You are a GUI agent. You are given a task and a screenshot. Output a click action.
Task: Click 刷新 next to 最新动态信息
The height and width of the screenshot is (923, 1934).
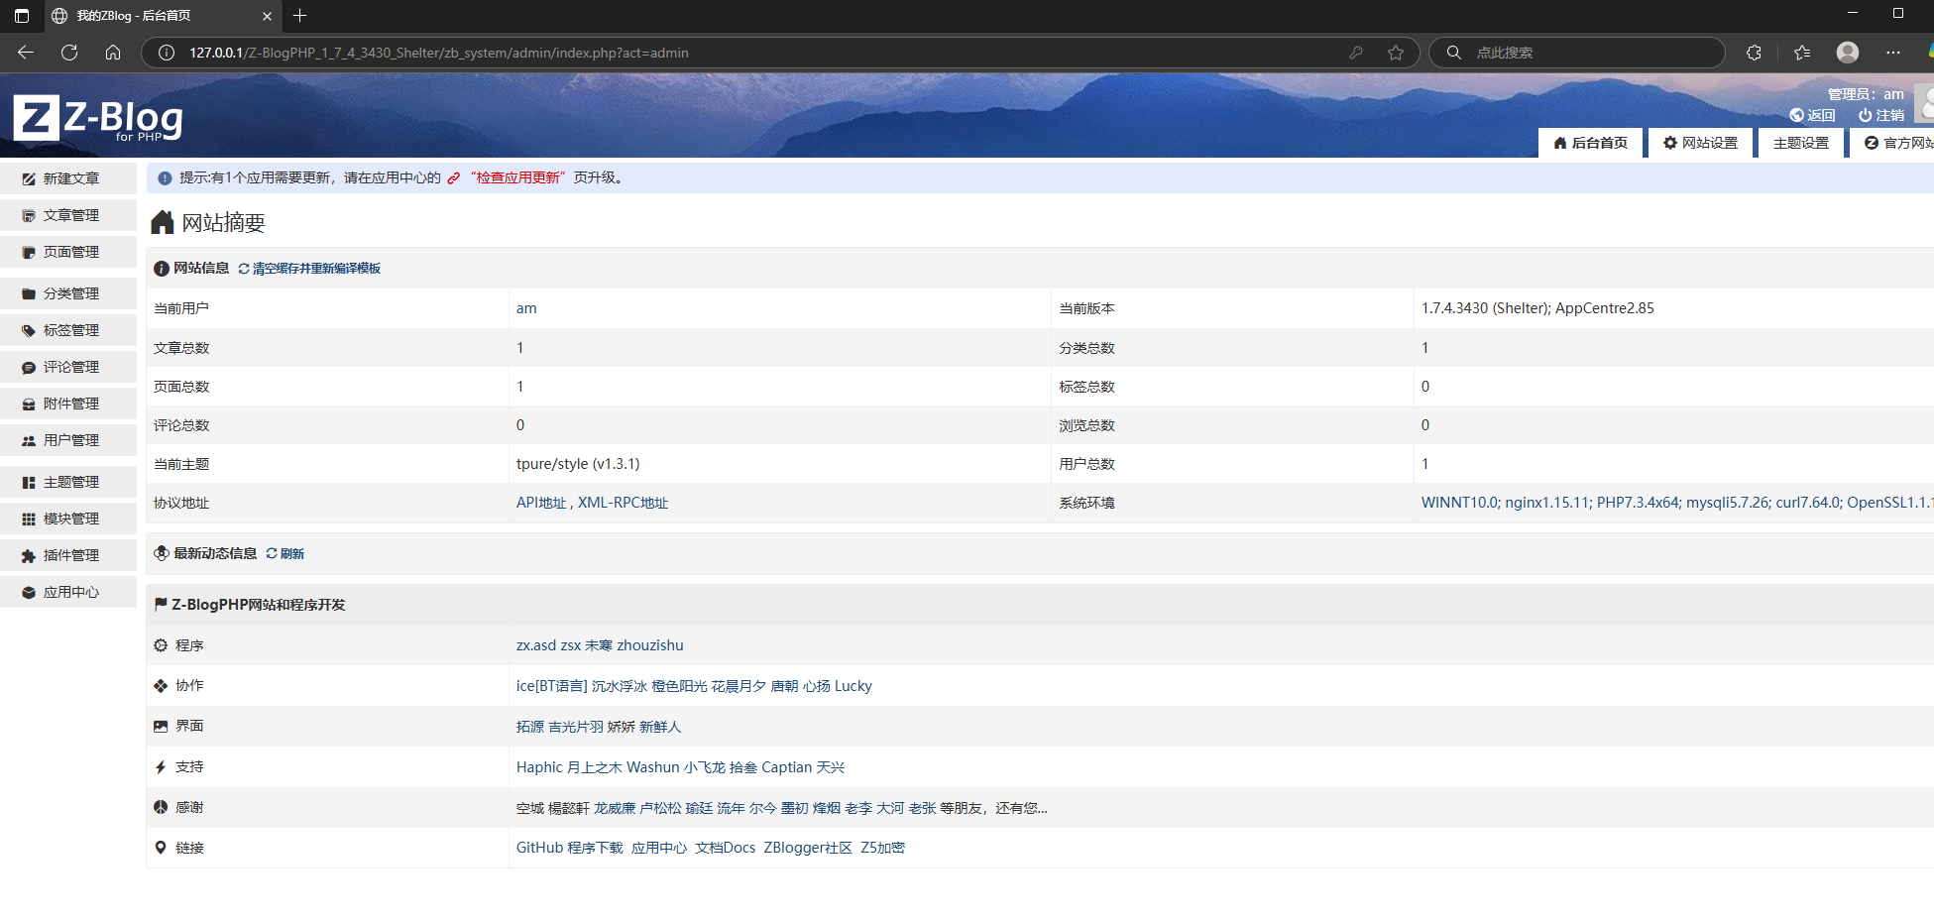[285, 554]
